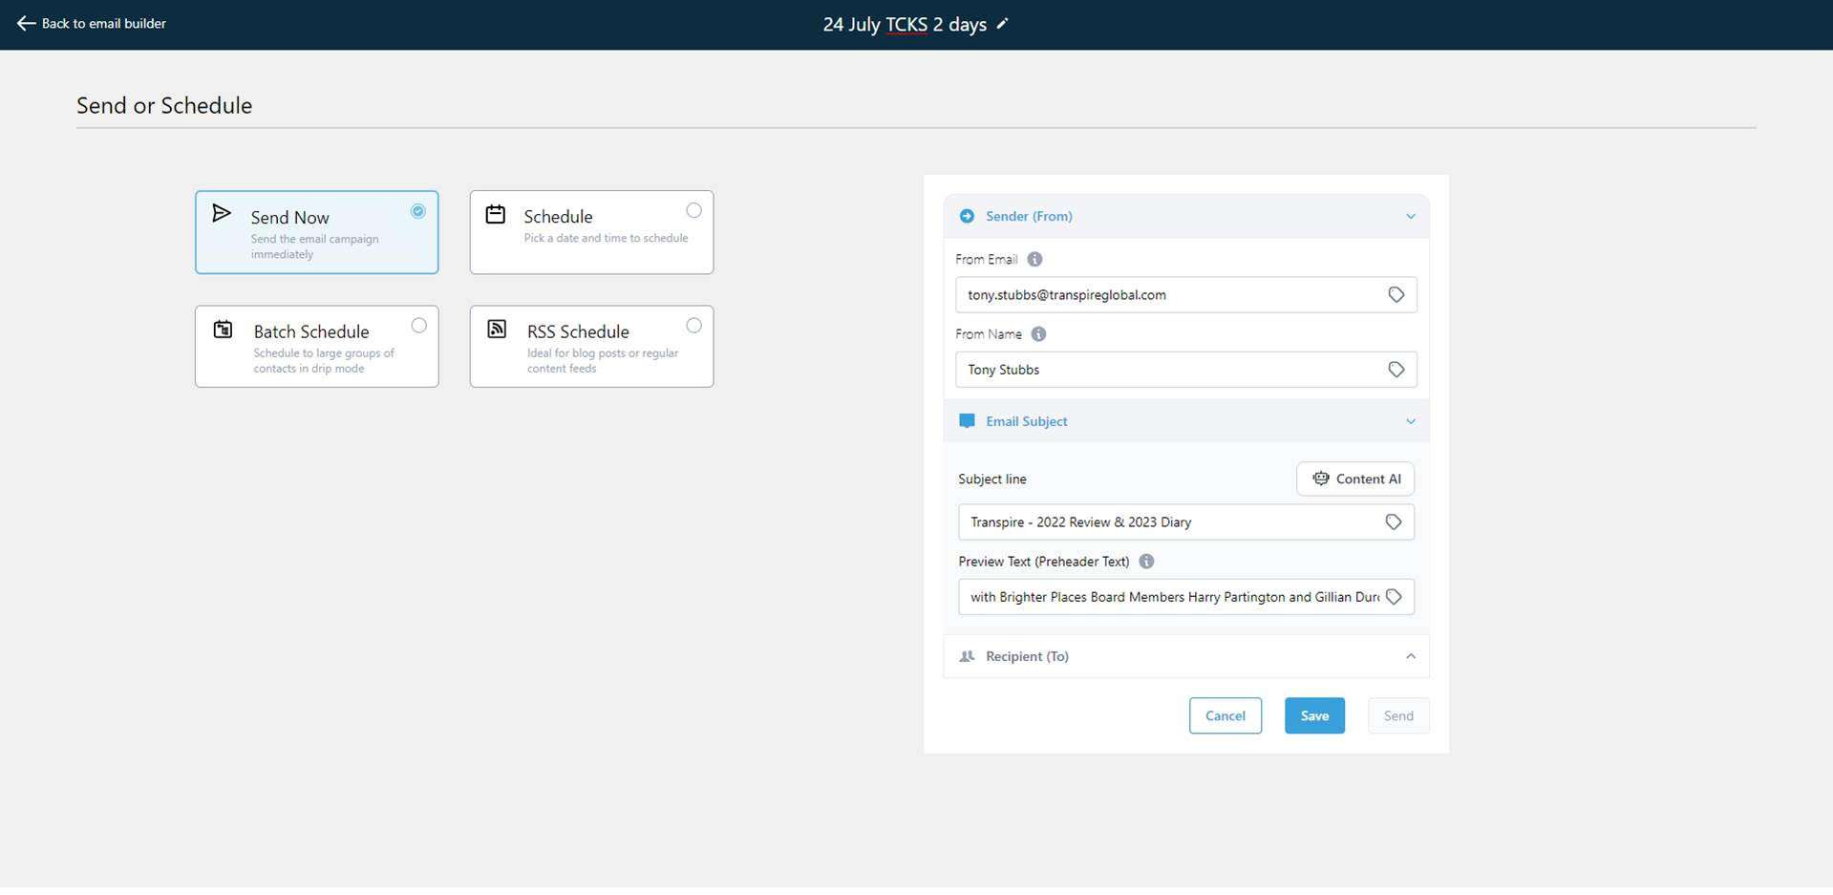This screenshot has height=895, width=1833.
Task: Click the Send button
Action: pos(1398,715)
